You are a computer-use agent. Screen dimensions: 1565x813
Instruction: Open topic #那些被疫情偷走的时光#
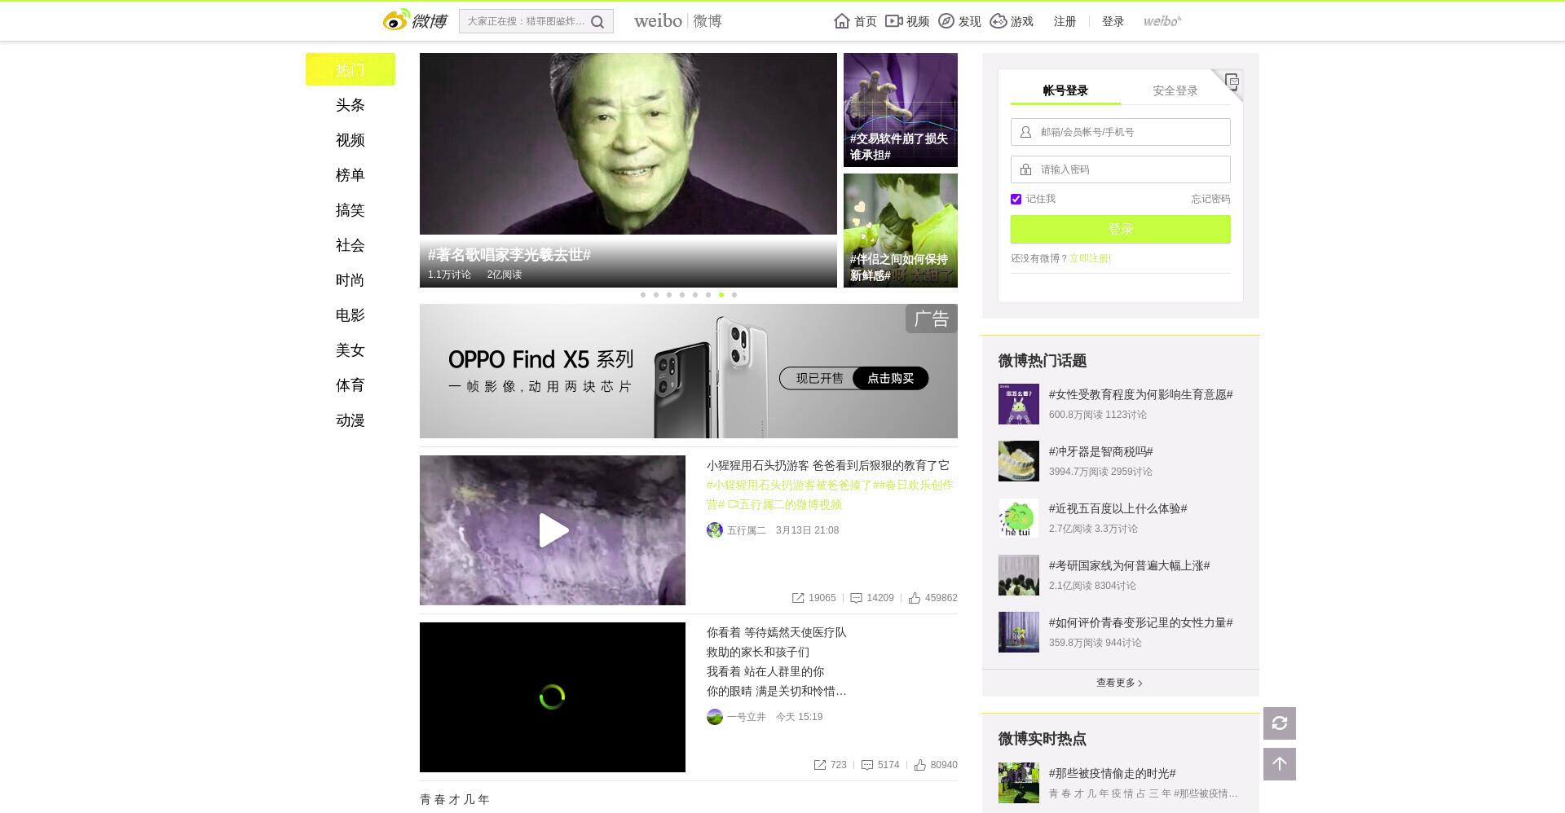[1112, 773]
